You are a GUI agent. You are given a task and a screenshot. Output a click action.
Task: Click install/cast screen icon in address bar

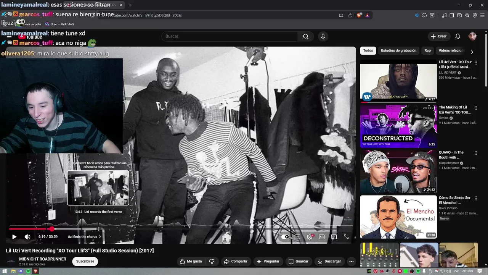point(341,15)
